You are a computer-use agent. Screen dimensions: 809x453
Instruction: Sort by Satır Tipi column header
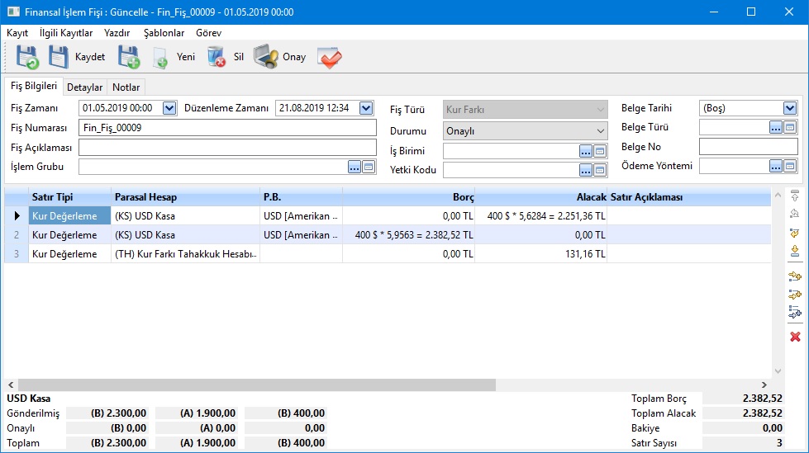(69, 197)
